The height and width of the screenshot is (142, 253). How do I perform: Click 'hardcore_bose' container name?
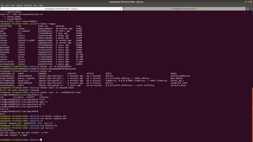(178, 85)
